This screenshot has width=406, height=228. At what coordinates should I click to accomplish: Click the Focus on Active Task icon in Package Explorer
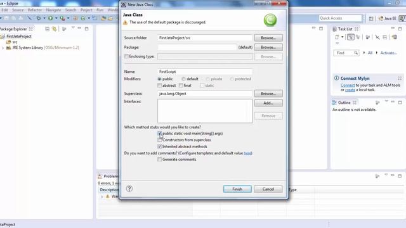coord(64,29)
